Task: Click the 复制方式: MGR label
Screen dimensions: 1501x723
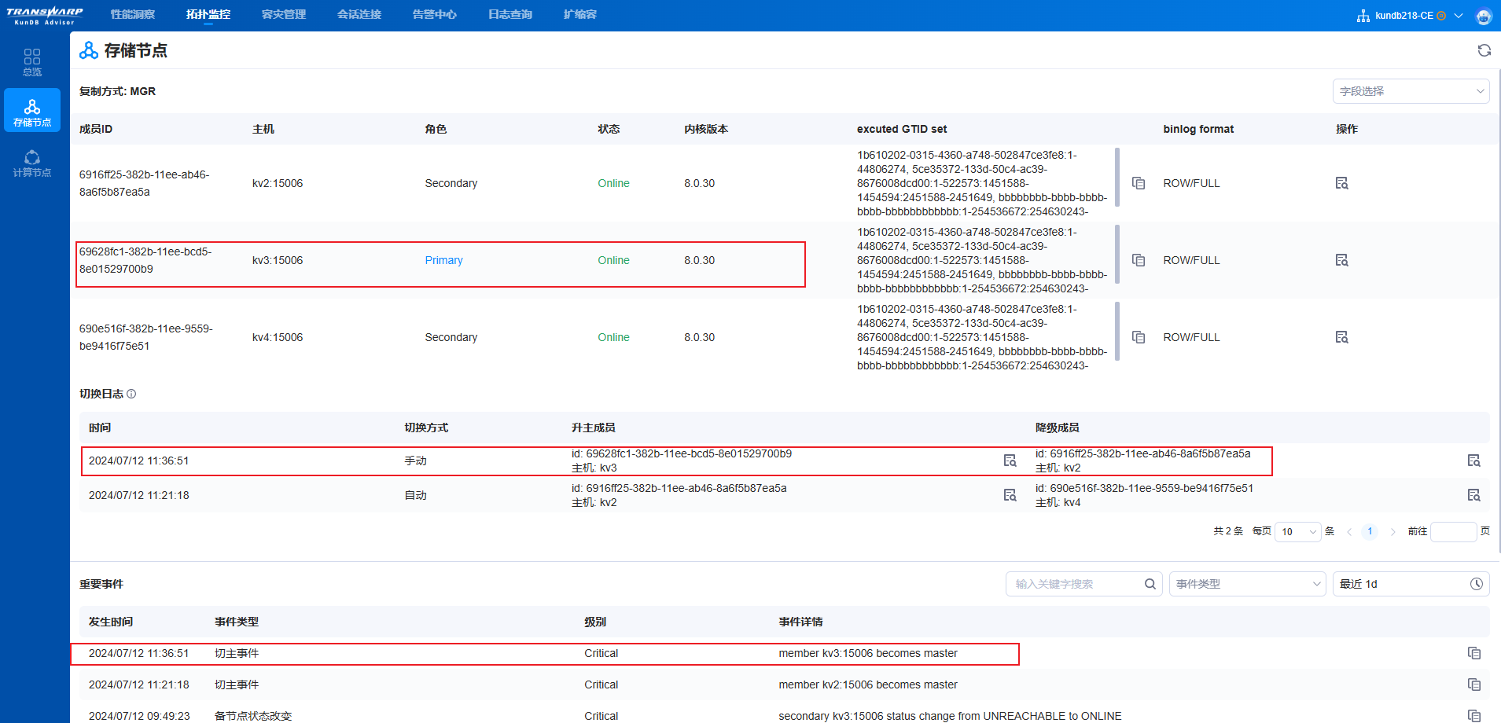Action: coord(117,91)
